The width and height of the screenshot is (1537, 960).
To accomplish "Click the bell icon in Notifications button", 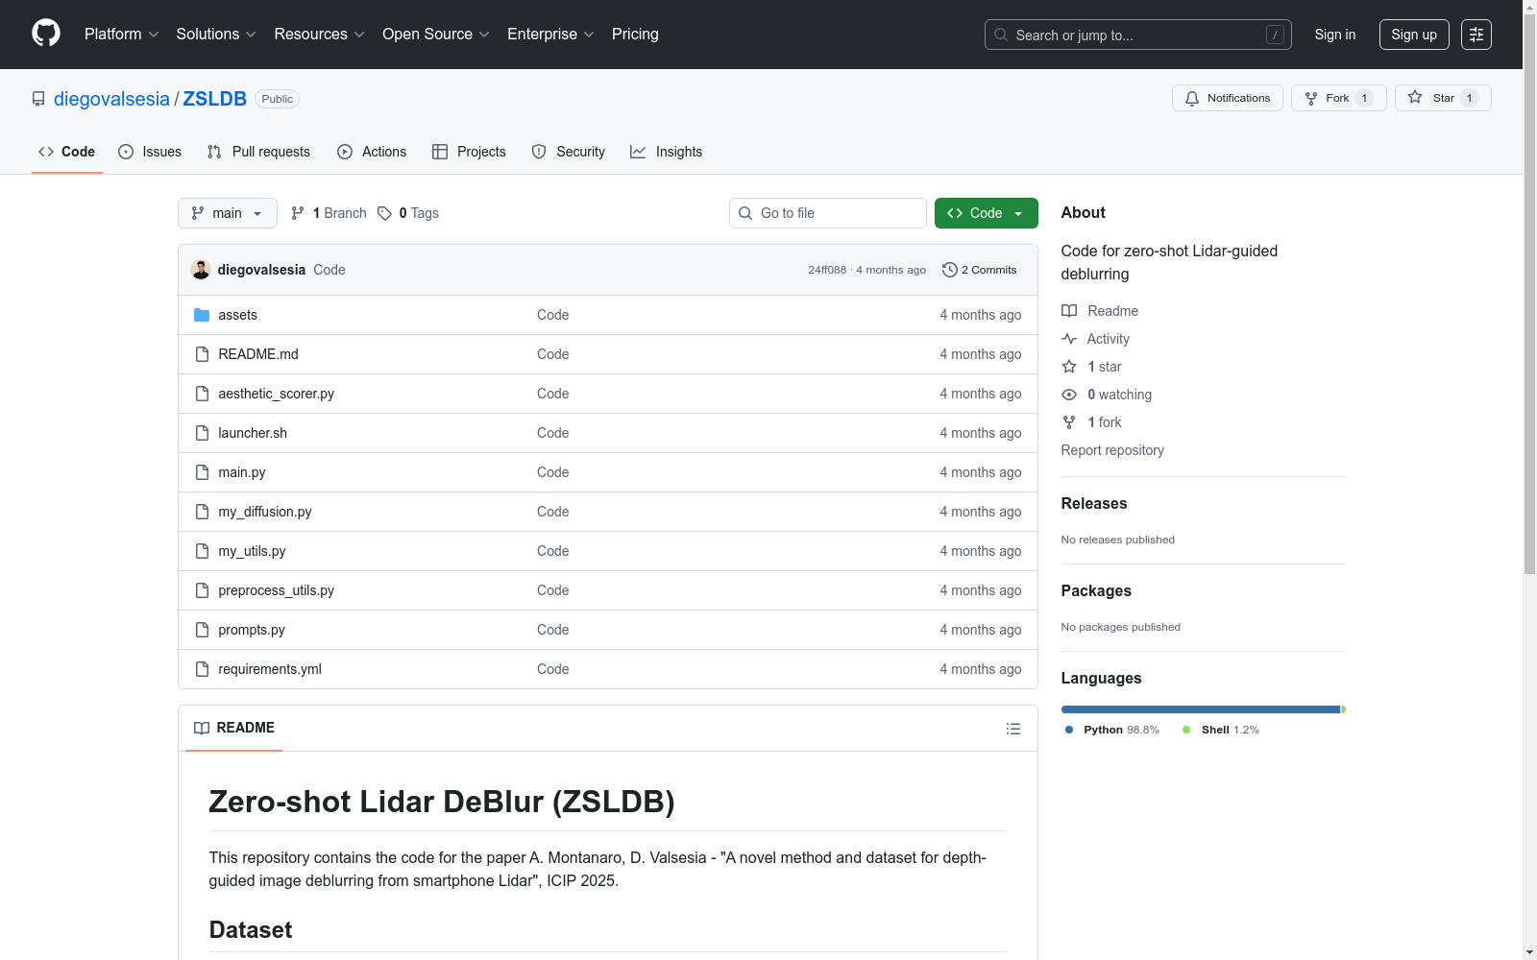I will [x=1192, y=98].
